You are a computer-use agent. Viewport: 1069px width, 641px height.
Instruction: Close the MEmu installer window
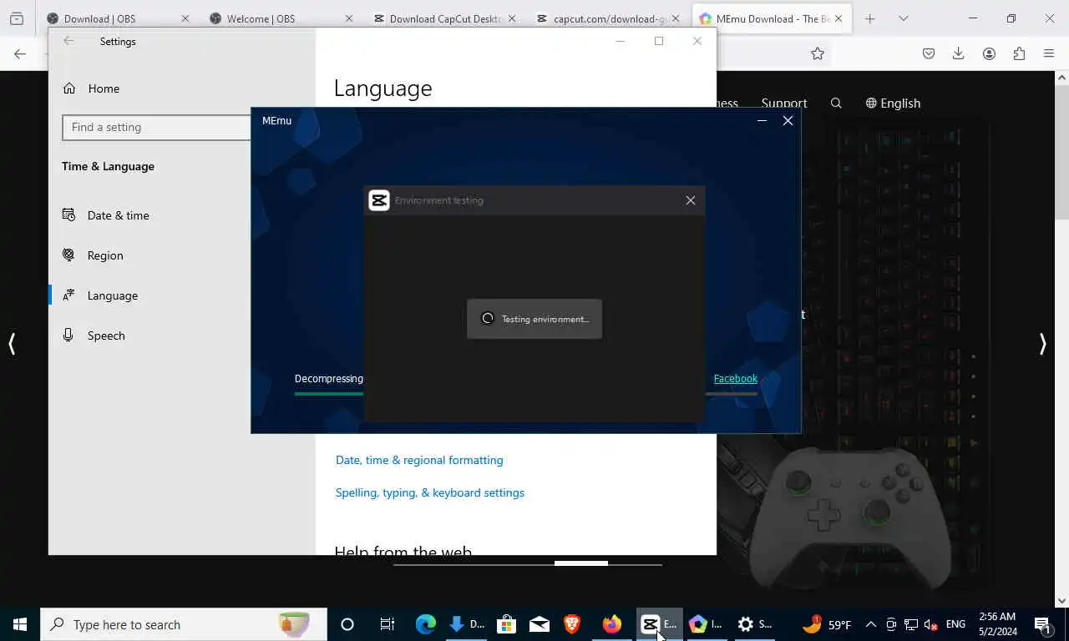tap(788, 121)
